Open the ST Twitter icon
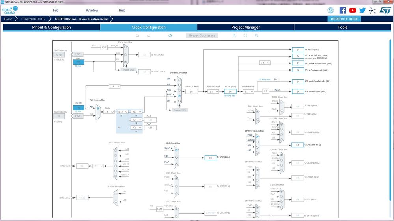The width and height of the screenshot is (394, 221). tap(362, 10)
